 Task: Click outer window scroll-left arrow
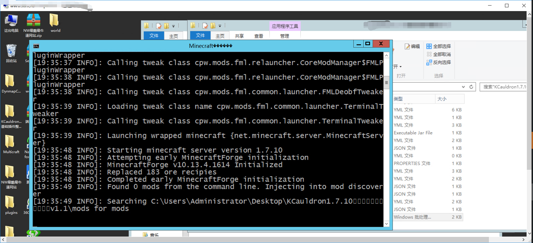pyautogui.click(x=3, y=239)
